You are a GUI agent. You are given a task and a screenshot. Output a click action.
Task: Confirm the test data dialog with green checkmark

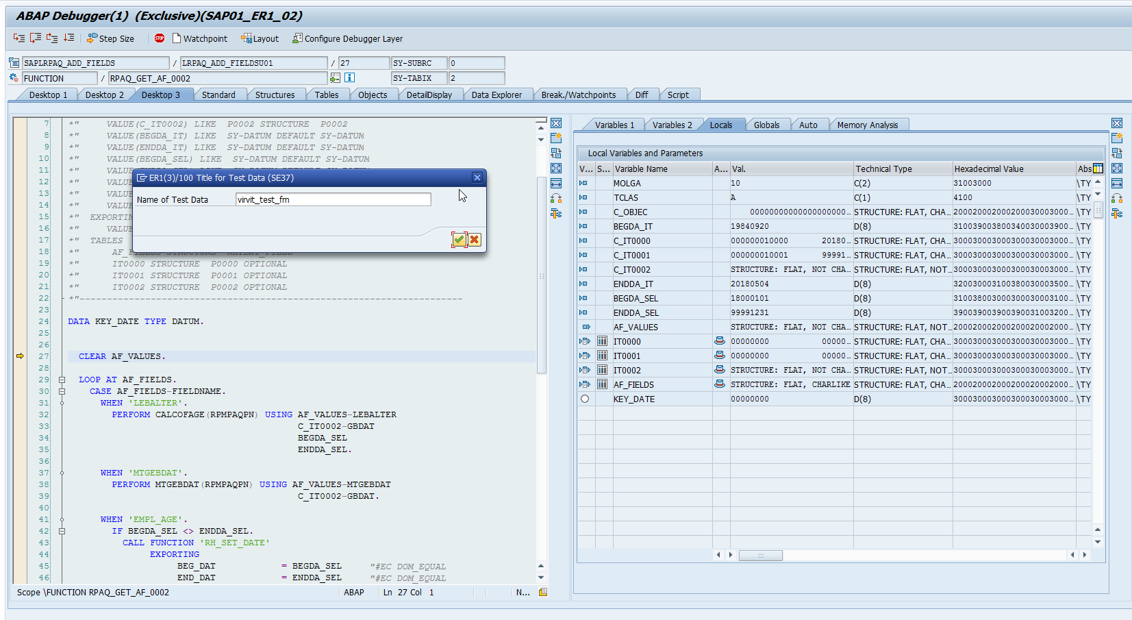[x=459, y=239]
